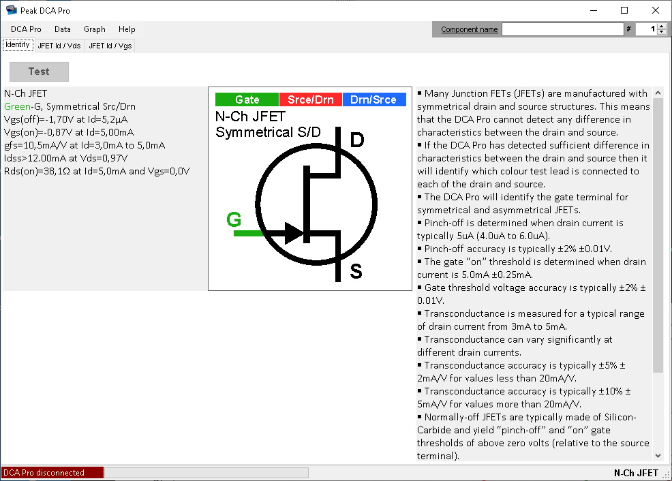Open the Graph menu
This screenshot has height=481, width=672.
coord(95,29)
